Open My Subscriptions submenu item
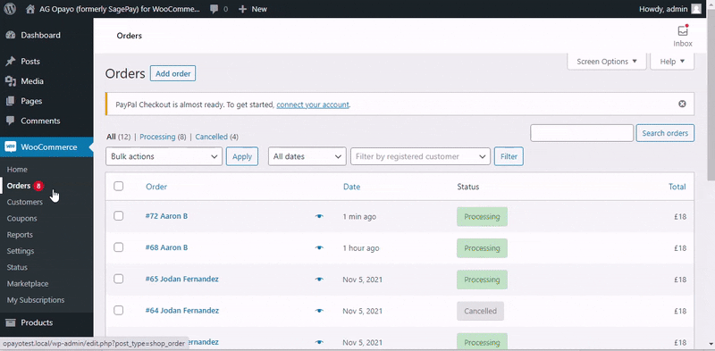This screenshot has height=351, width=715. 36,300
